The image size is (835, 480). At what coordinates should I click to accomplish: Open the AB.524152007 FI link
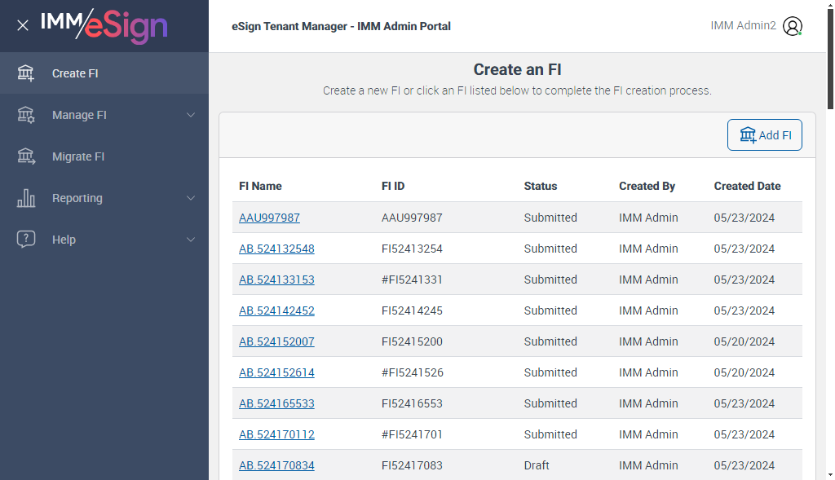tap(276, 341)
